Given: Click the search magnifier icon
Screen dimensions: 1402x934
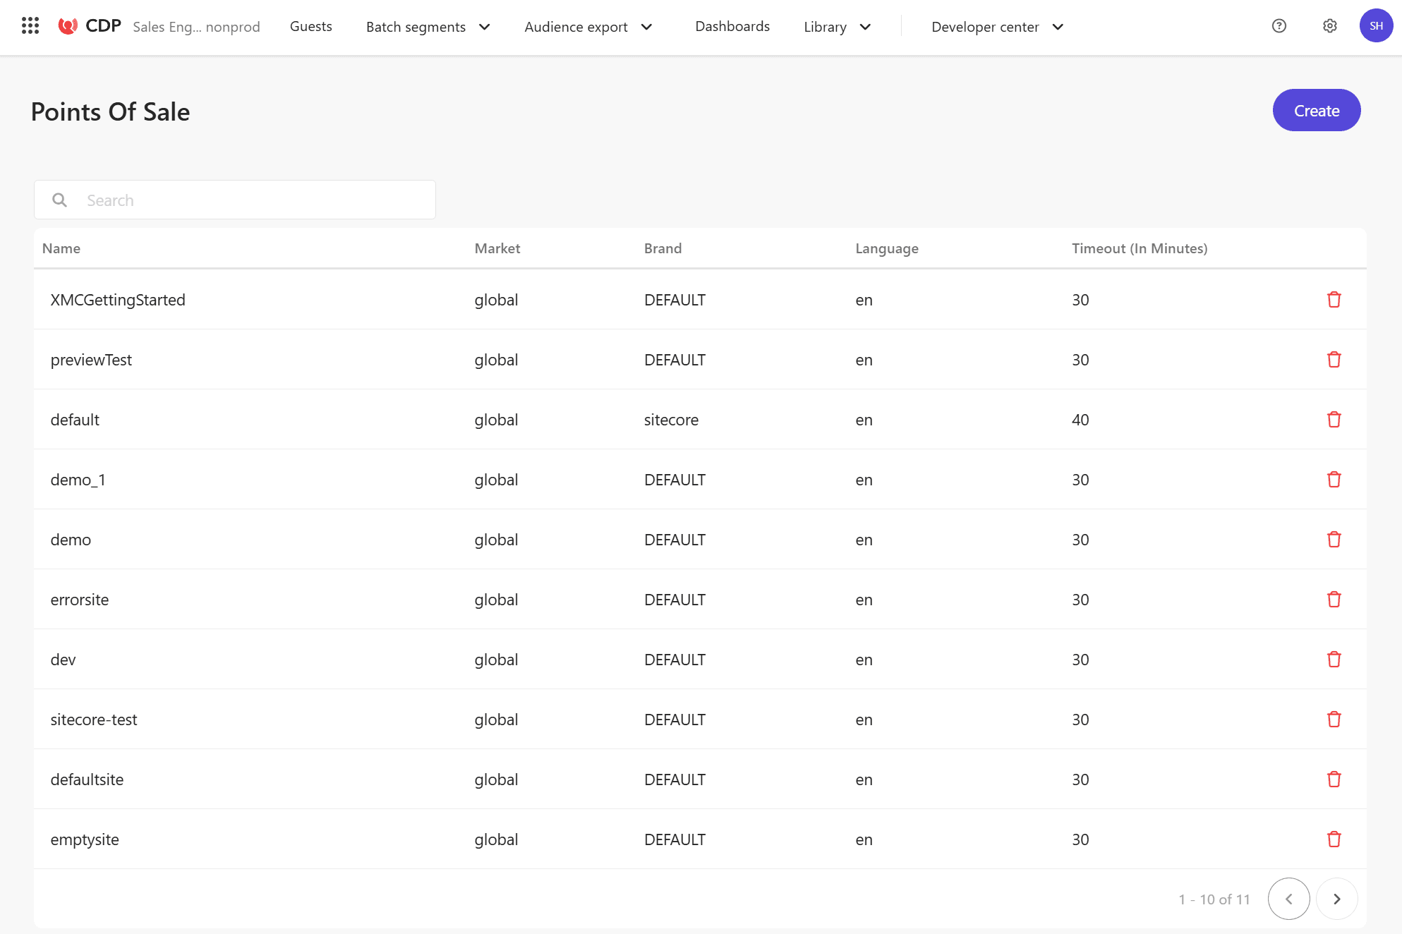Looking at the screenshot, I should (x=60, y=200).
